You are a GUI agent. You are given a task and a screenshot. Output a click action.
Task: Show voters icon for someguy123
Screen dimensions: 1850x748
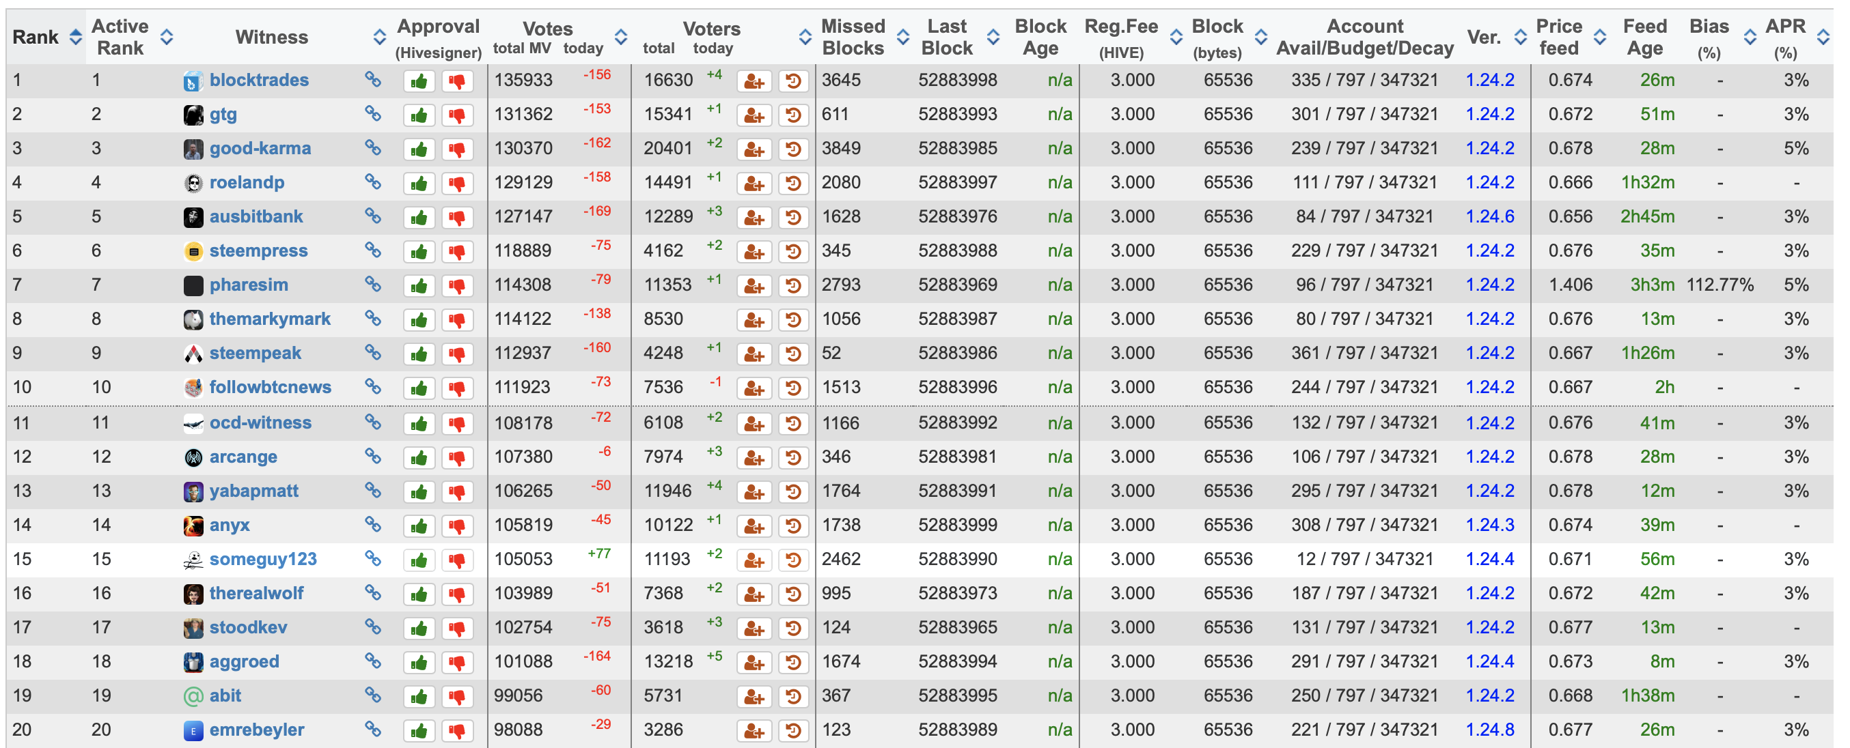tap(754, 561)
